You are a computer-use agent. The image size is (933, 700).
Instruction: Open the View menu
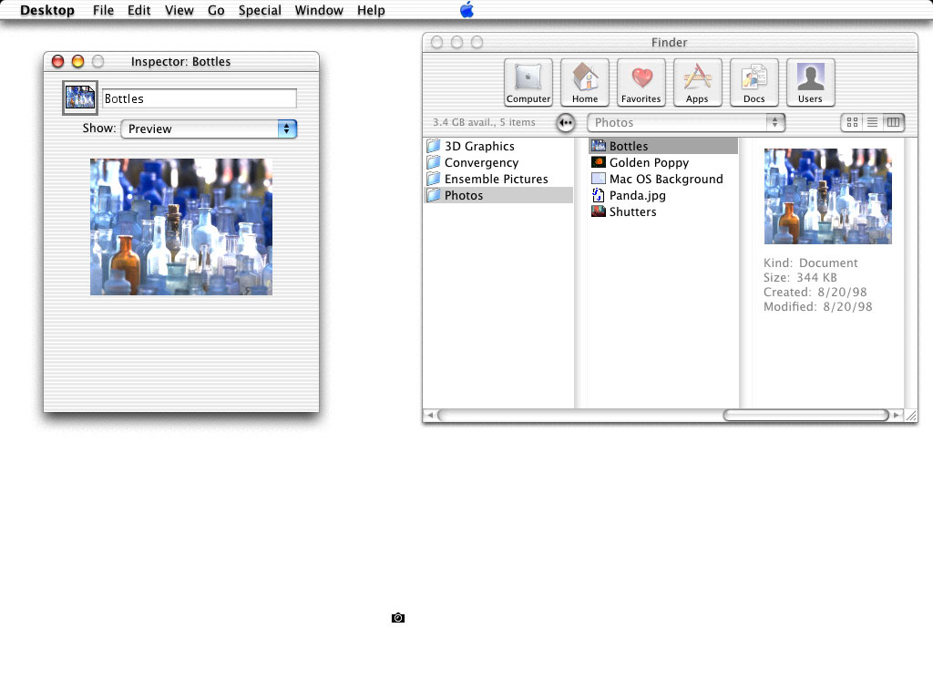[179, 10]
